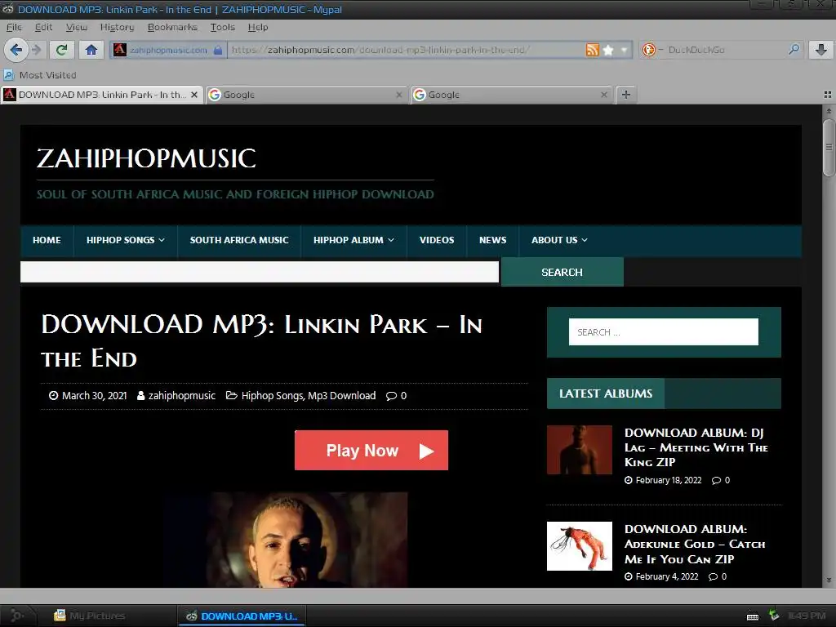This screenshot has width=836, height=627.
Task: Close the Linkin Park download tab
Action: coord(194,95)
